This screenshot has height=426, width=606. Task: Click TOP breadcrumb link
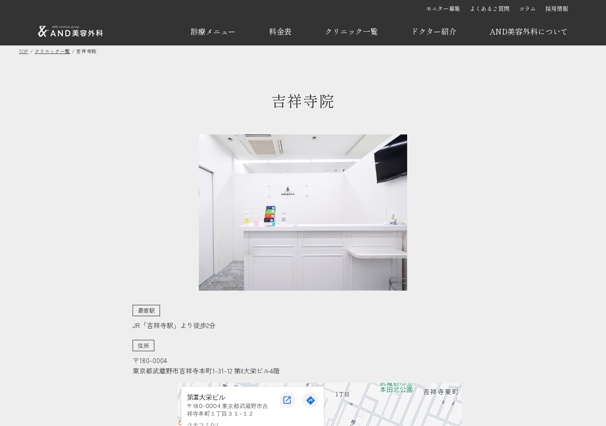point(24,51)
